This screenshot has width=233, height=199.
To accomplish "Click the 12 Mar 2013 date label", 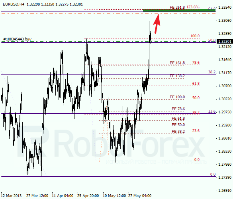I will (x=11, y=196).
